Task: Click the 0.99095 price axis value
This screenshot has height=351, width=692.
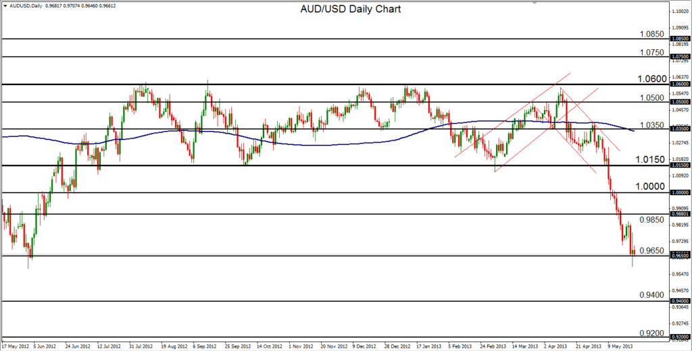Action: [x=680, y=208]
